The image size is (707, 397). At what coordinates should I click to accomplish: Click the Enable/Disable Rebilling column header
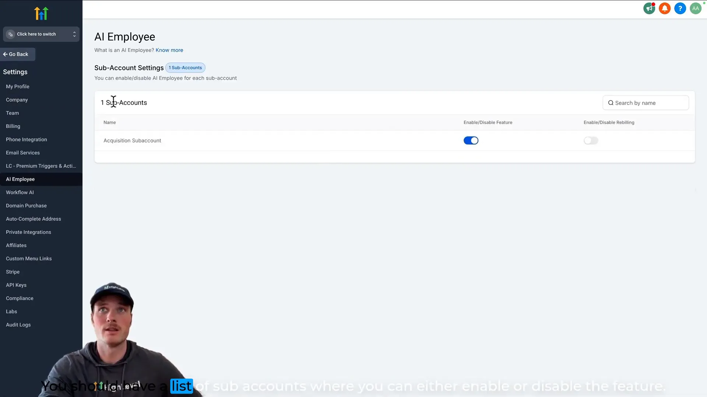609,122
